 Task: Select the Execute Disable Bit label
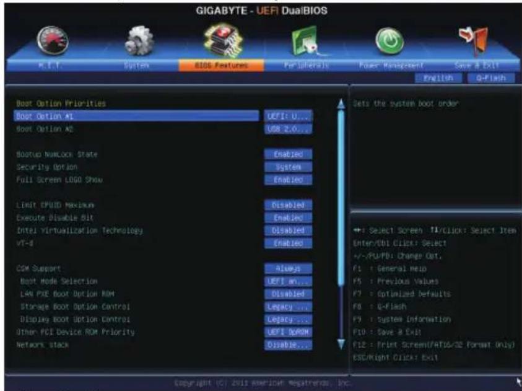pyautogui.click(x=54, y=218)
